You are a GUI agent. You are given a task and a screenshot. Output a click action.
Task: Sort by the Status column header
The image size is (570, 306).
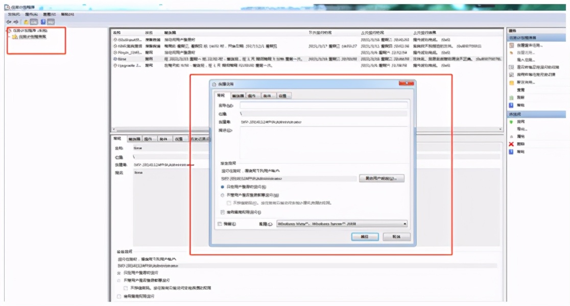click(149, 33)
